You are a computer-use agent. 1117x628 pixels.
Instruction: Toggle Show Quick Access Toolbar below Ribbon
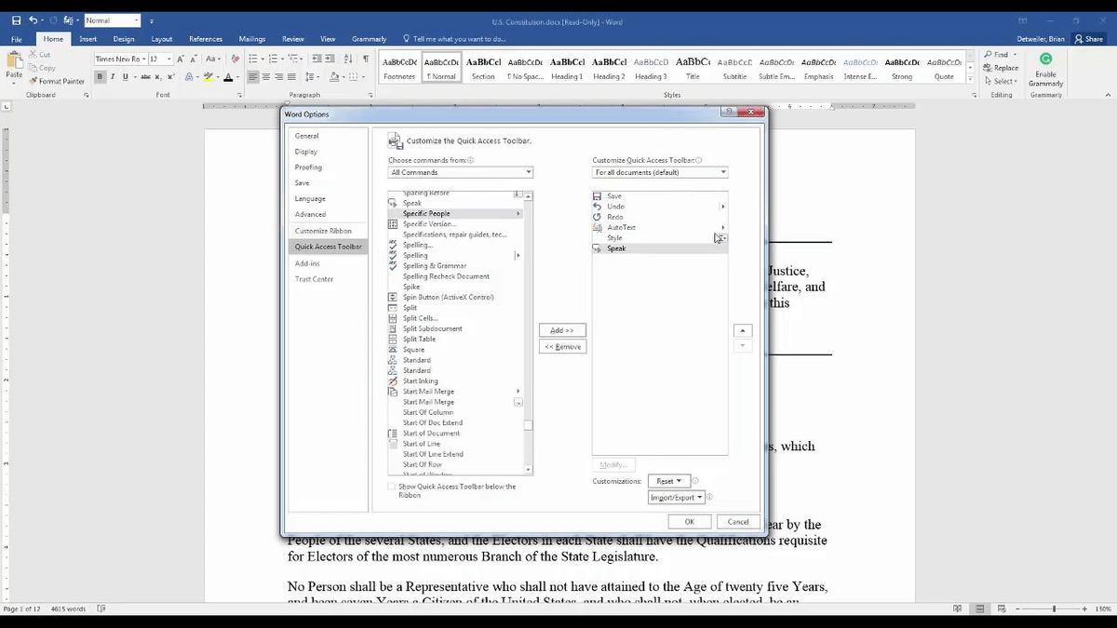pos(392,487)
